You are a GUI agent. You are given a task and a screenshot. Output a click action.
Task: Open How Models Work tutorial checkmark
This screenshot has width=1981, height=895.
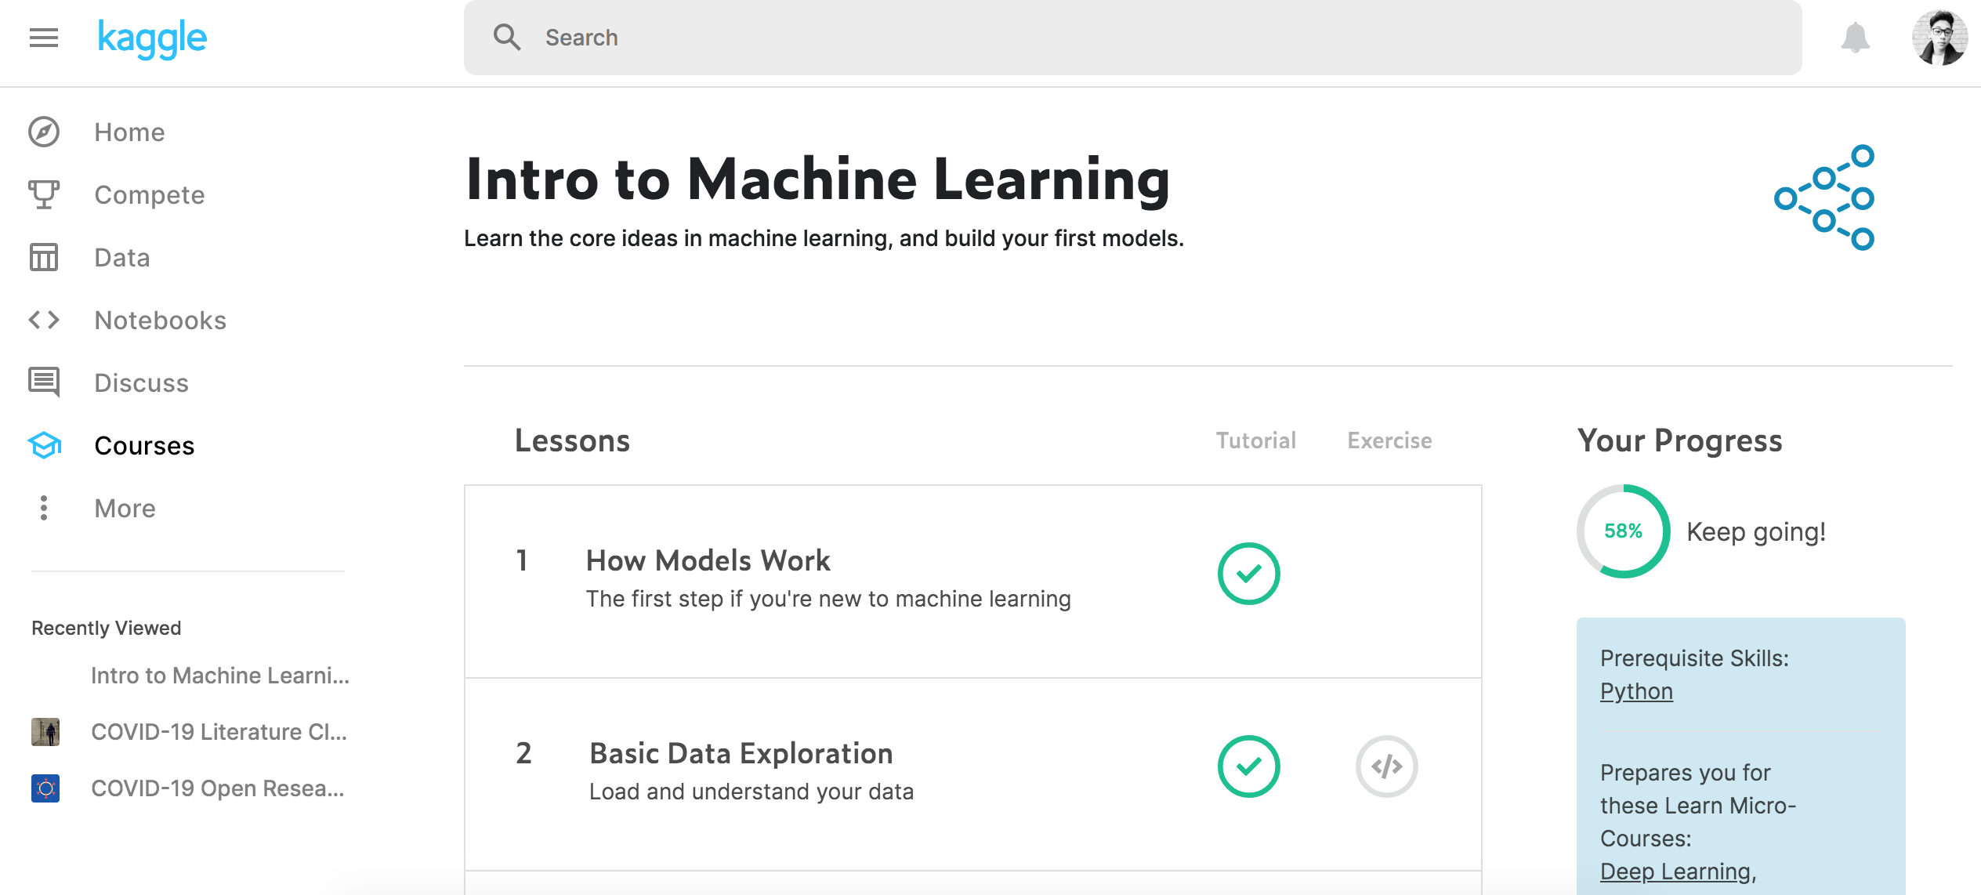[x=1248, y=574]
